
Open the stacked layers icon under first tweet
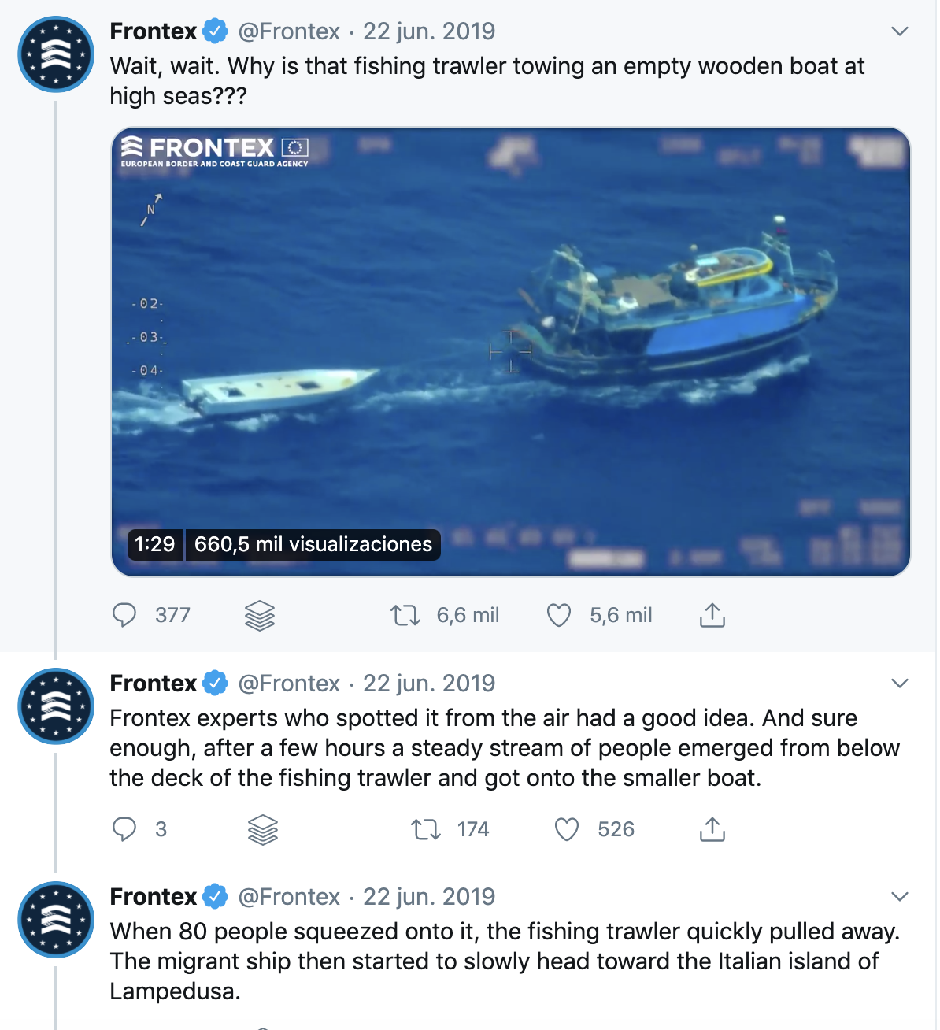pyautogui.click(x=260, y=615)
